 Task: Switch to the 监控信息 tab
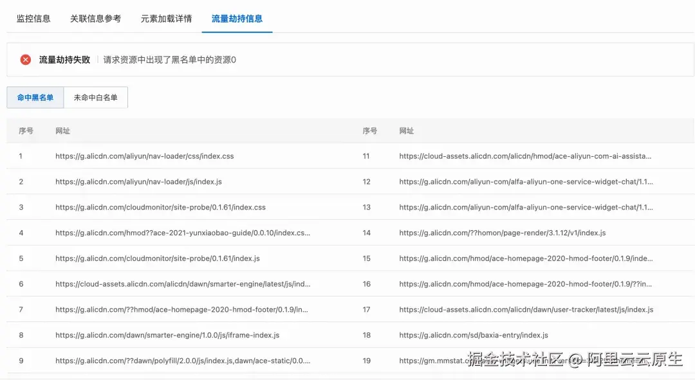pyautogui.click(x=33, y=19)
